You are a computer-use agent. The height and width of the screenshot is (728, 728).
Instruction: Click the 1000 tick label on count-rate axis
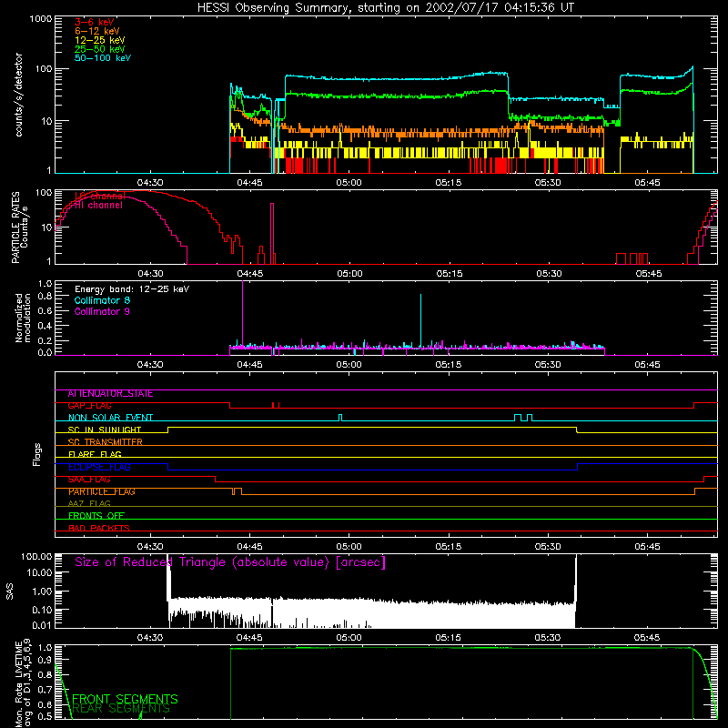(x=40, y=19)
